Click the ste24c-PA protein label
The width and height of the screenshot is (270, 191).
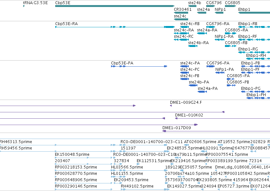(190, 63)
